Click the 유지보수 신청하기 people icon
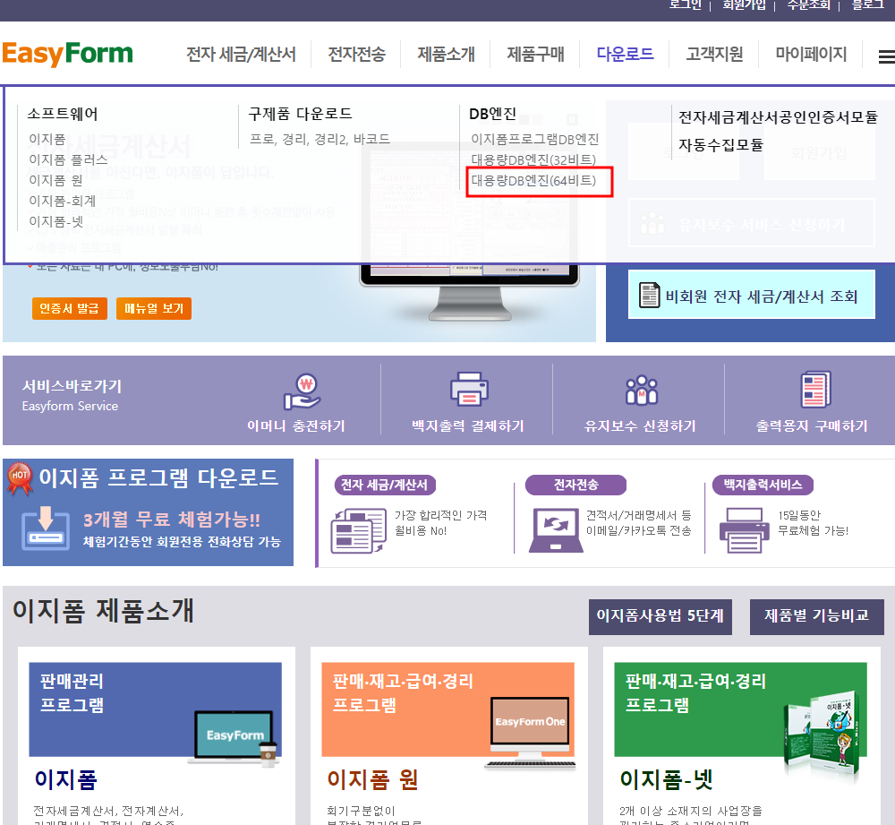Screen dimensions: 895x825 [x=642, y=391]
